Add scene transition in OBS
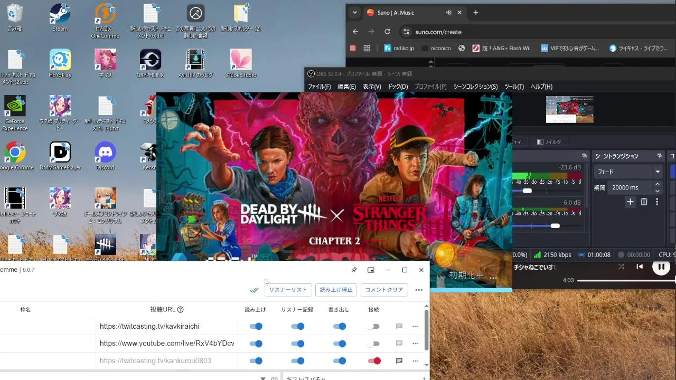This screenshot has height=380, width=676. [x=630, y=202]
